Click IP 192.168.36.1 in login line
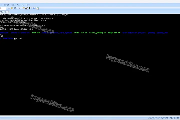 (26, 29)
